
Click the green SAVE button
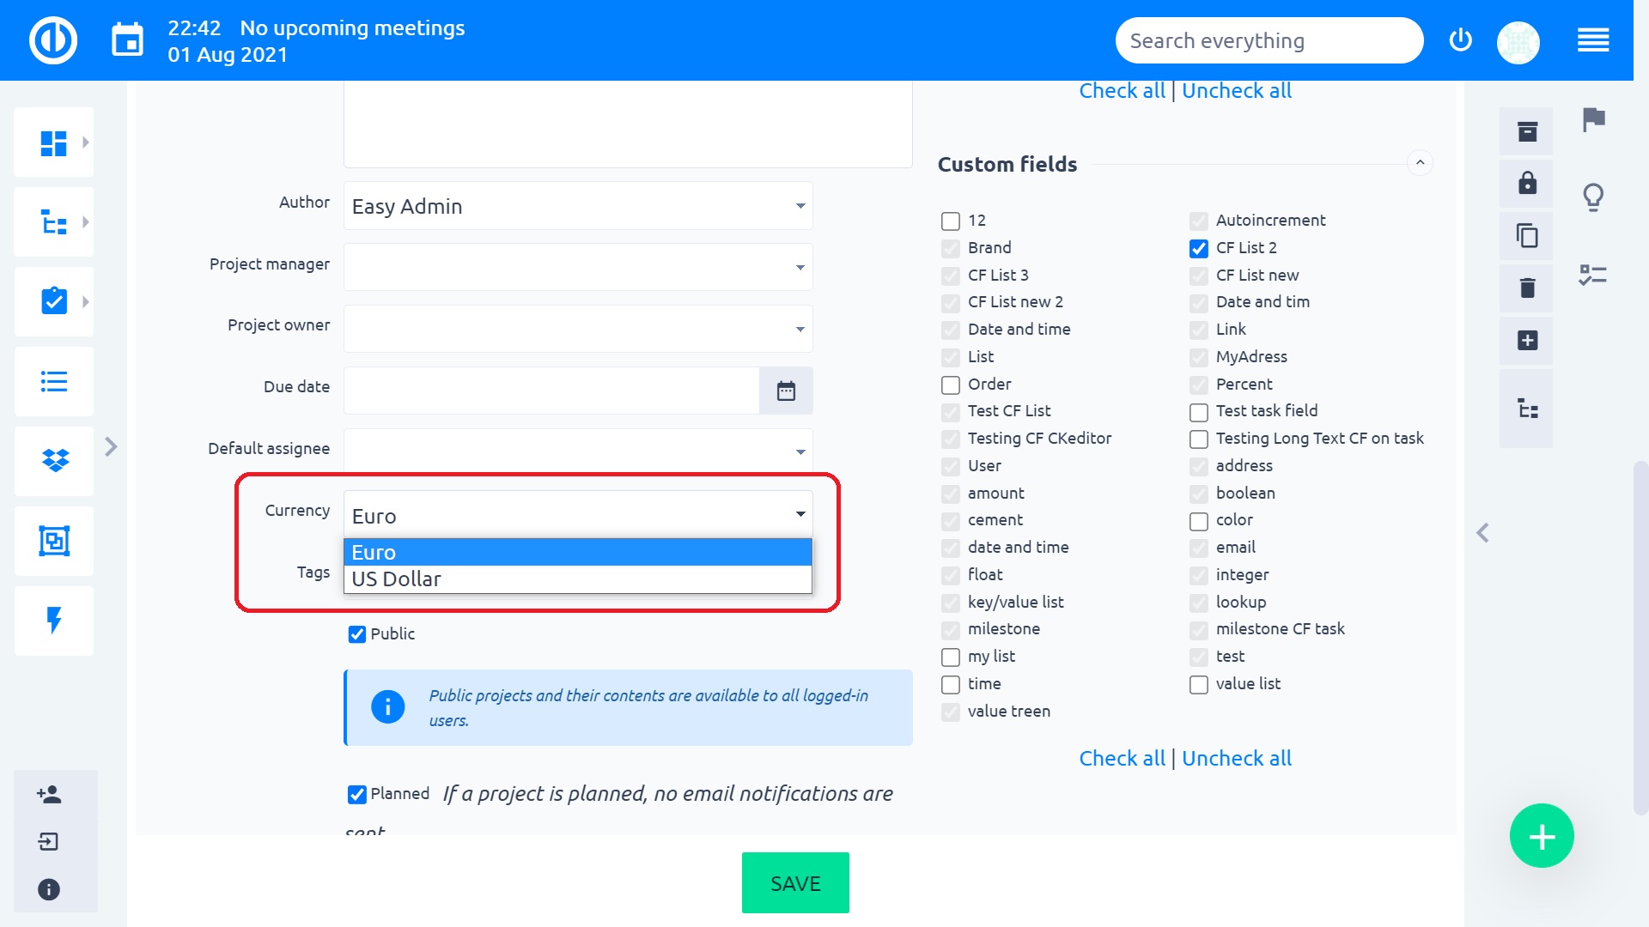pos(795,882)
